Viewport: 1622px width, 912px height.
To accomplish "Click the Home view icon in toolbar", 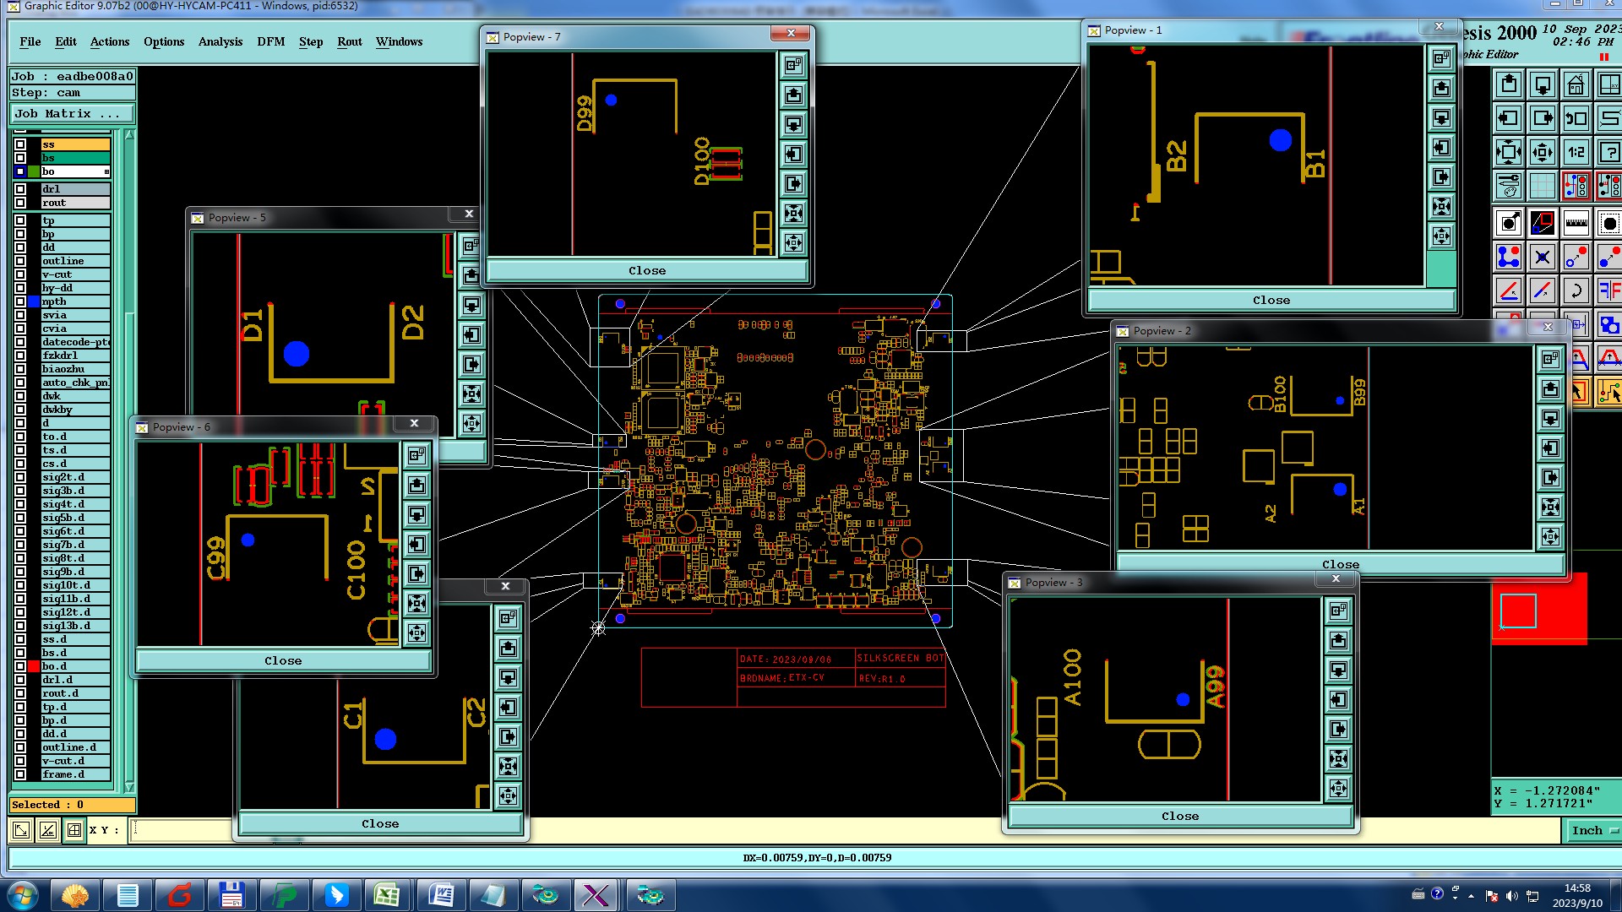I will 1576,85.
